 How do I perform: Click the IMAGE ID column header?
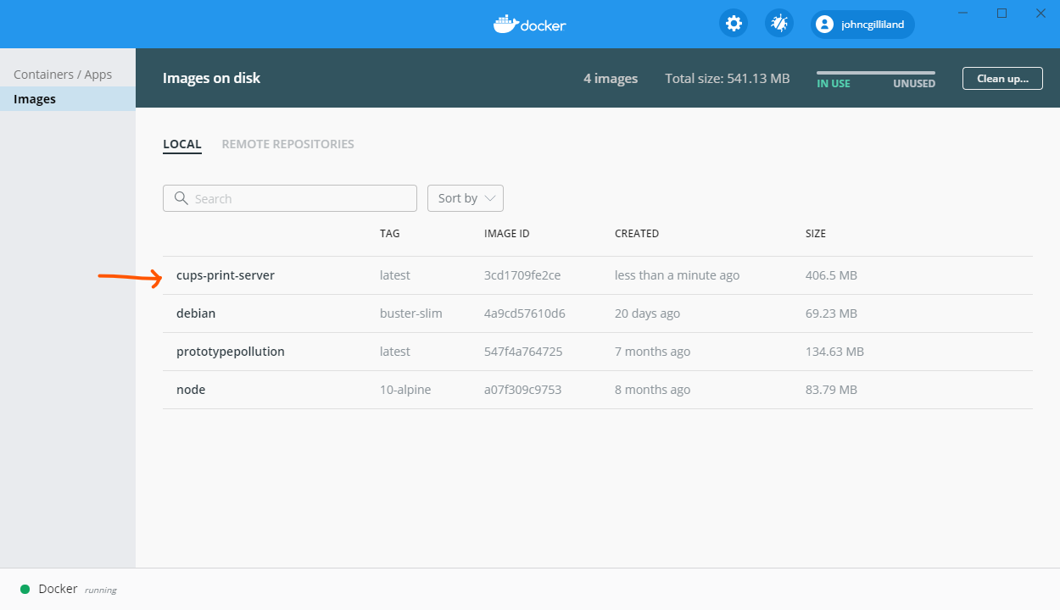coord(507,234)
